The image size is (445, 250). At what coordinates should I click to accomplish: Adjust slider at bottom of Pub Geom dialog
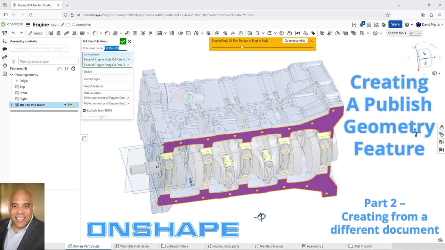tap(101, 117)
